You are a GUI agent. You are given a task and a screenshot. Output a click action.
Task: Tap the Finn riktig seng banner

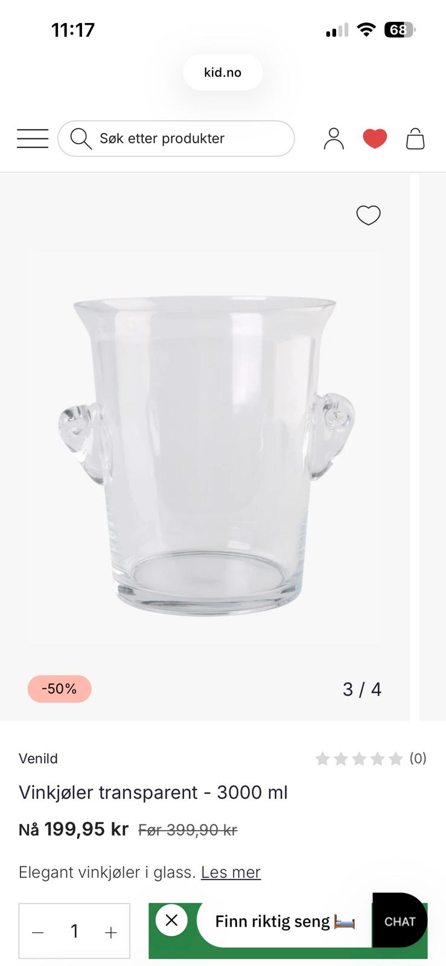(x=285, y=921)
